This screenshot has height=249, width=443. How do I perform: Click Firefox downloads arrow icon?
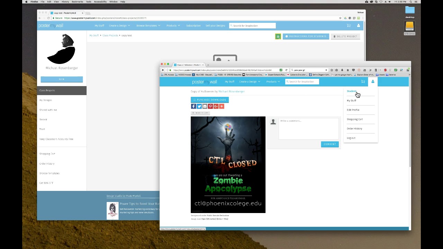[x=342, y=70]
